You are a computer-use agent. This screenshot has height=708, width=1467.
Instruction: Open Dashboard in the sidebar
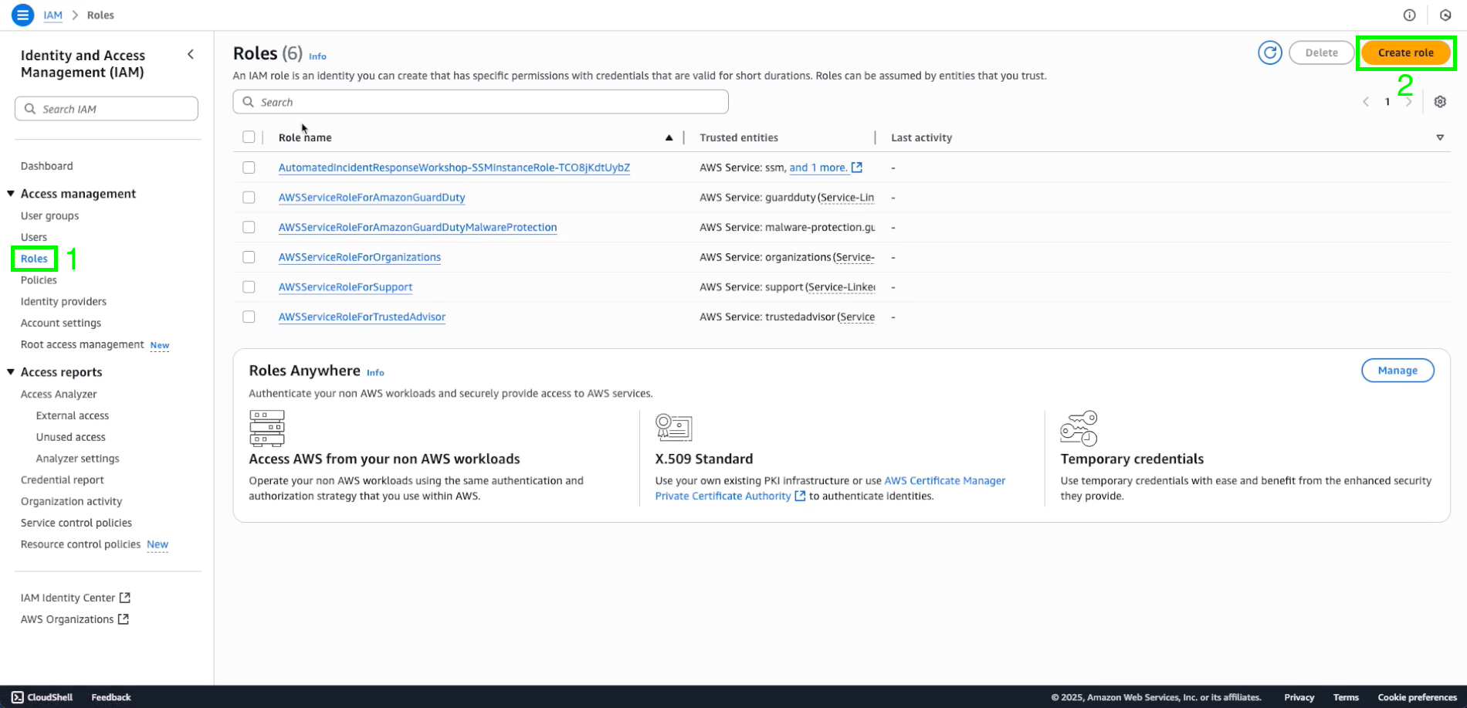tap(47, 166)
